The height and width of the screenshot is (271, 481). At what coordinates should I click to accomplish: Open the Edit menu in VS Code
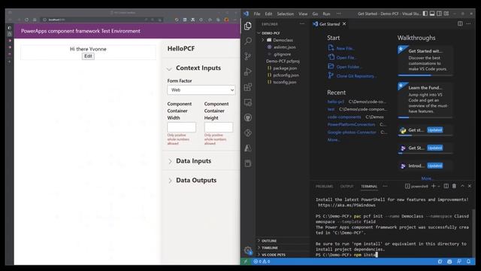click(269, 14)
